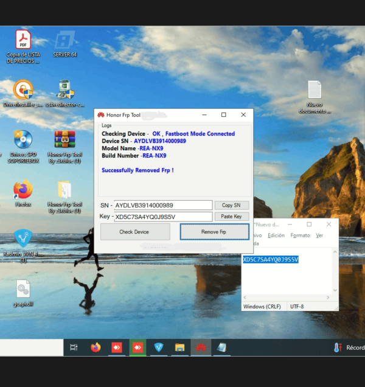
Task: Select the Honor Frp Tool WinRAR archive icon
Action: (64, 147)
